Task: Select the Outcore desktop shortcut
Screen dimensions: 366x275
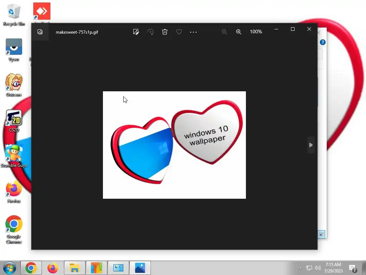Action: point(14,85)
